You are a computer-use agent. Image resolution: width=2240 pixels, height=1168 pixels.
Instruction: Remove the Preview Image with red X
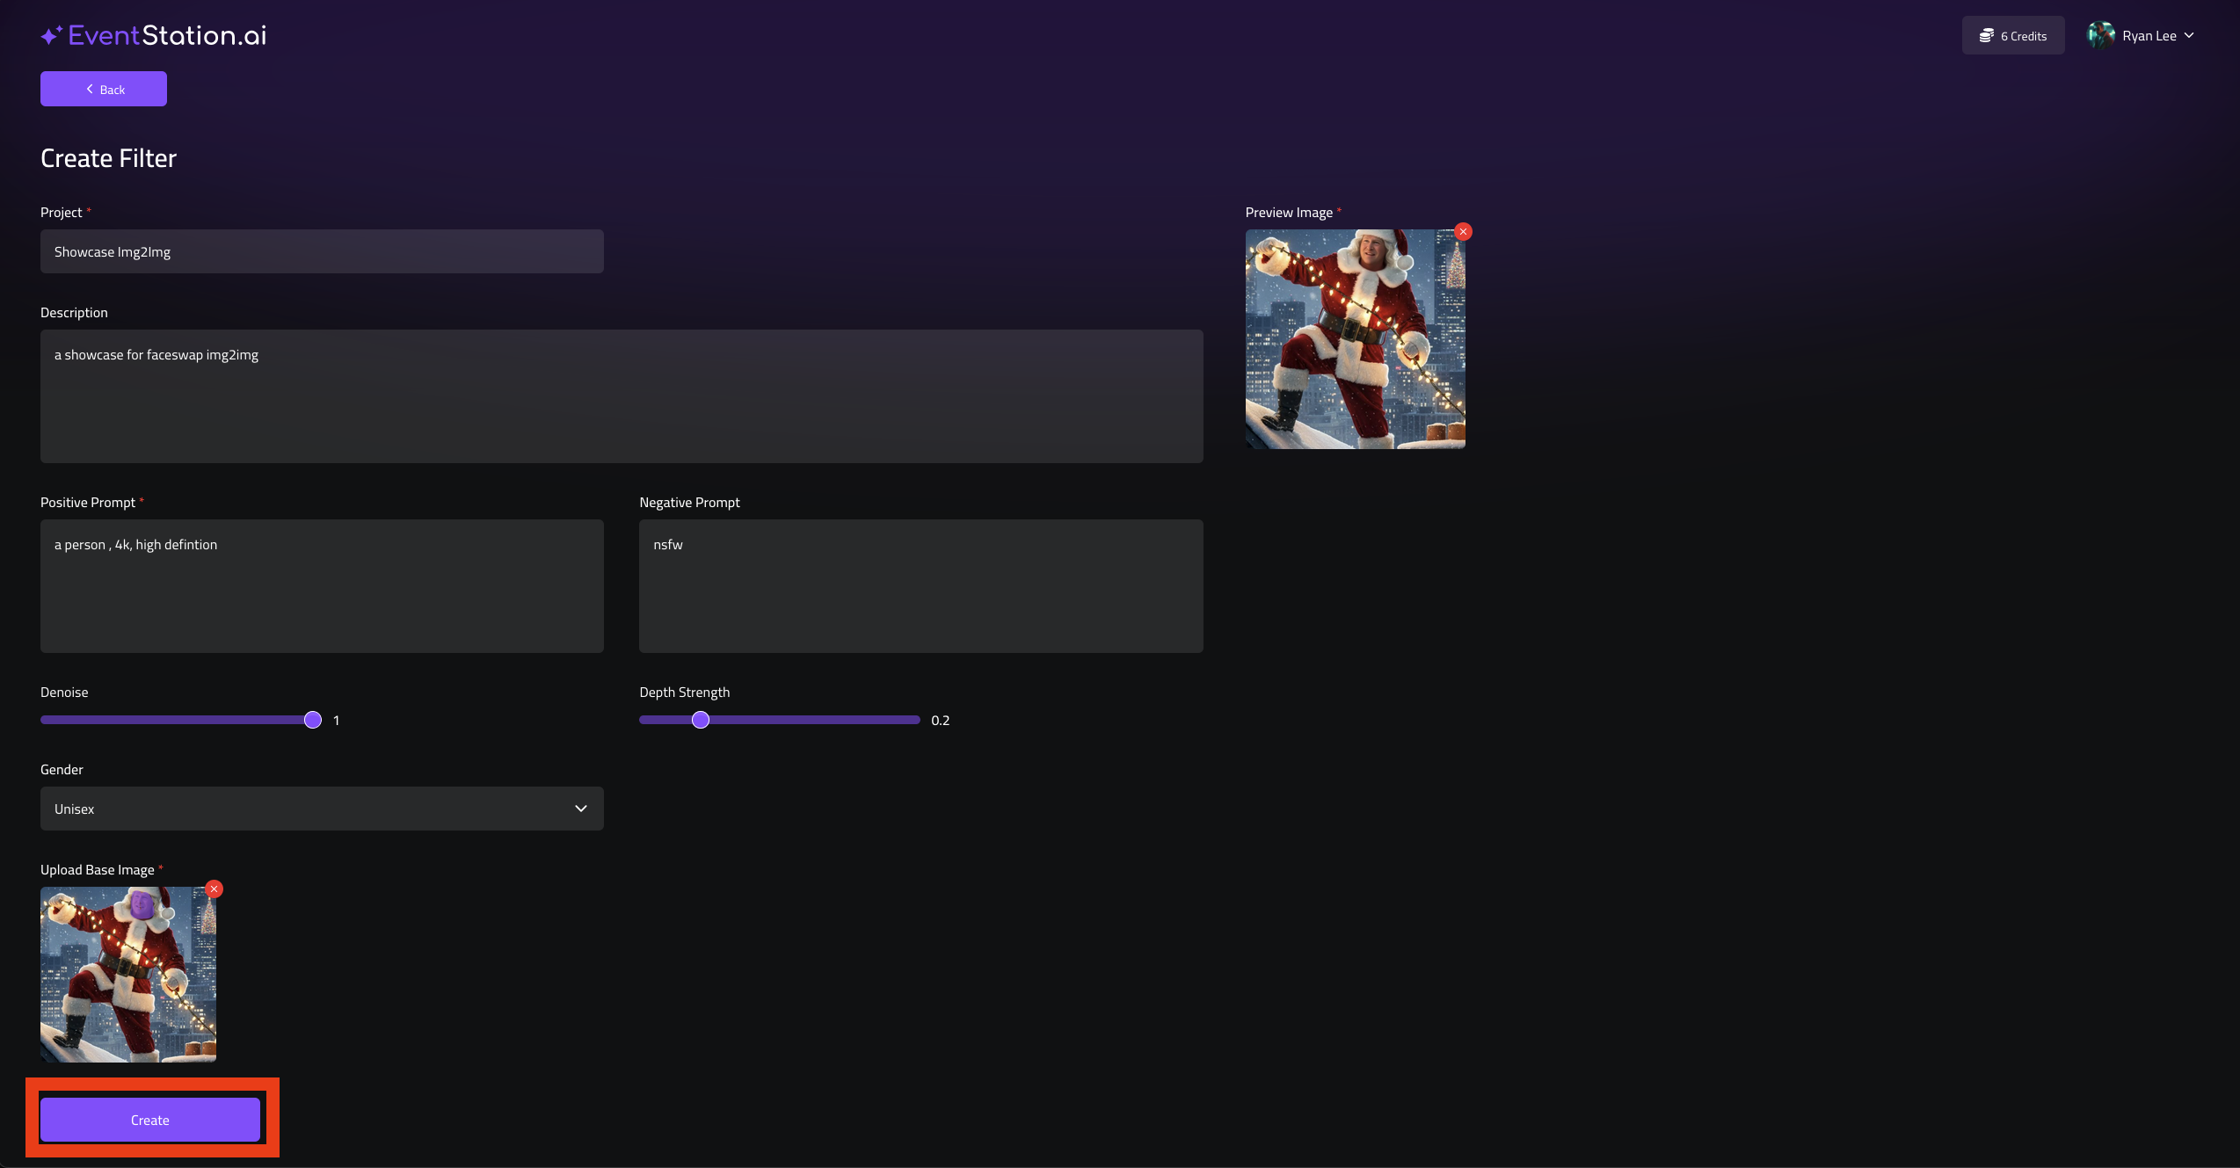pos(1463,232)
